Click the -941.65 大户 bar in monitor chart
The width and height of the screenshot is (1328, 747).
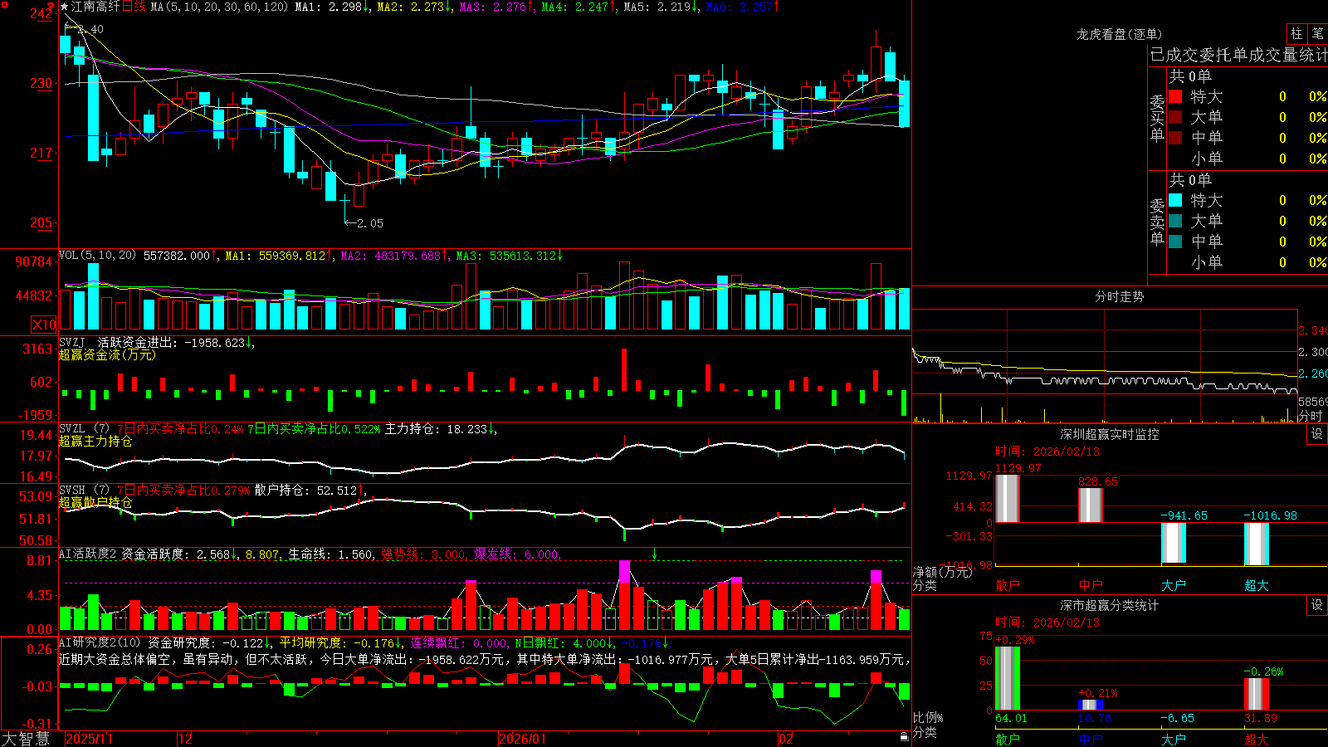click(x=1174, y=543)
